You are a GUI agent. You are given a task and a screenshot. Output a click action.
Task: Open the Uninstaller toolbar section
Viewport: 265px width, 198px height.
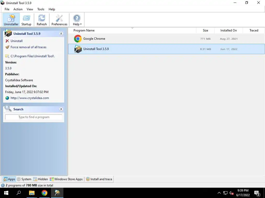[11, 20]
